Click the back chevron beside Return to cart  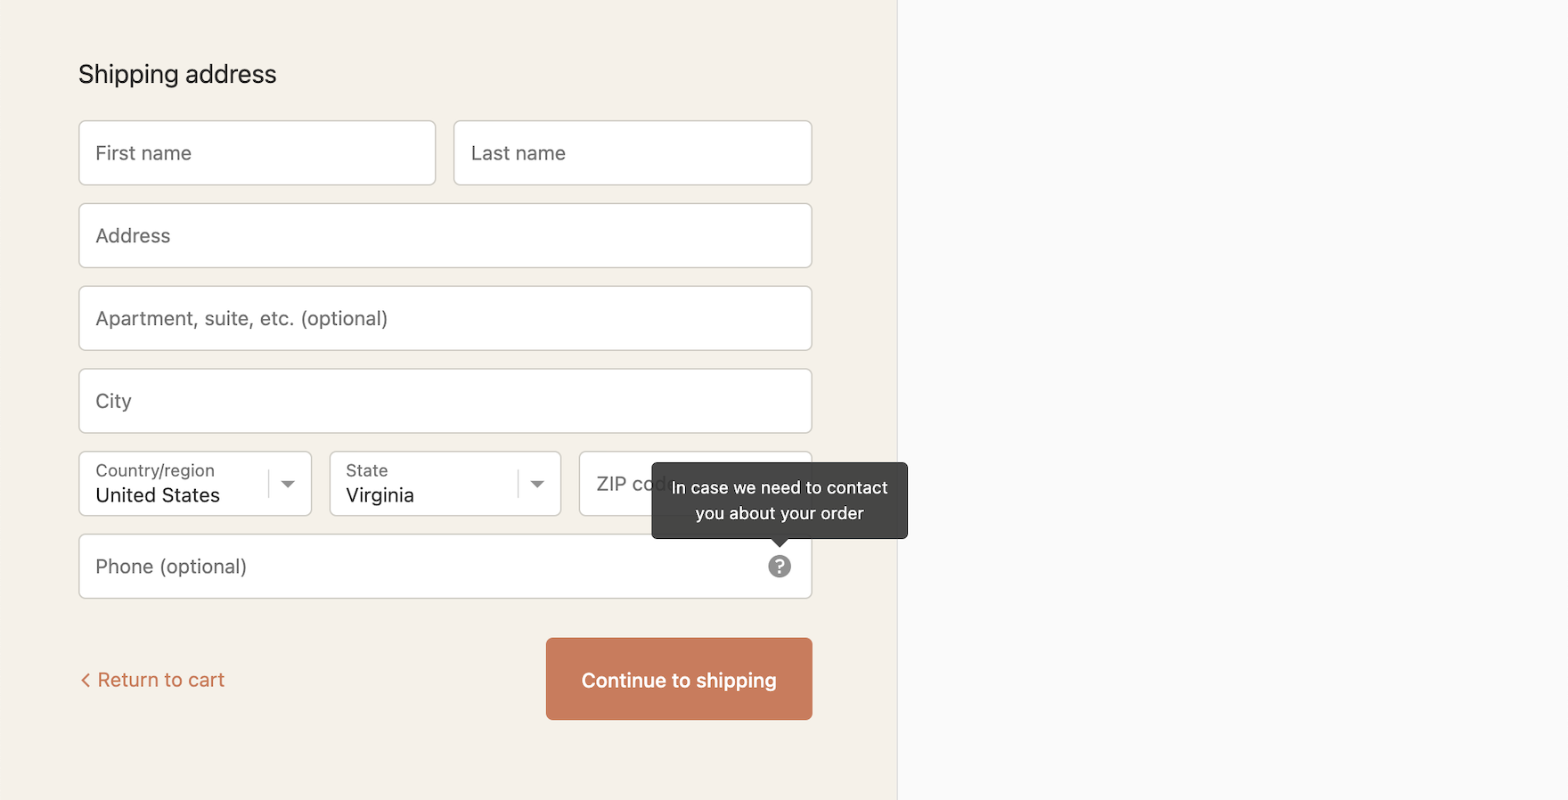click(x=86, y=681)
